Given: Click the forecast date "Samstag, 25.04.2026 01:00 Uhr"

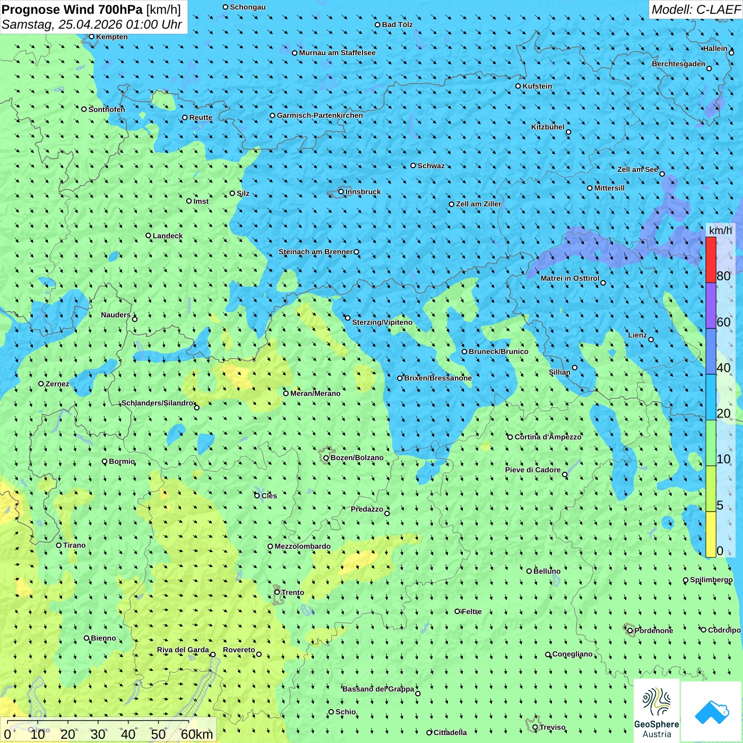Looking at the screenshot, I should click(x=92, y=24).
